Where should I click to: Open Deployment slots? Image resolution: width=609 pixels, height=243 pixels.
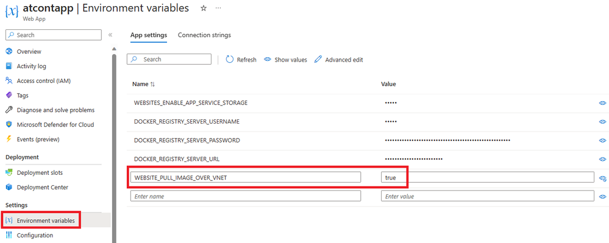coord(40,172)
